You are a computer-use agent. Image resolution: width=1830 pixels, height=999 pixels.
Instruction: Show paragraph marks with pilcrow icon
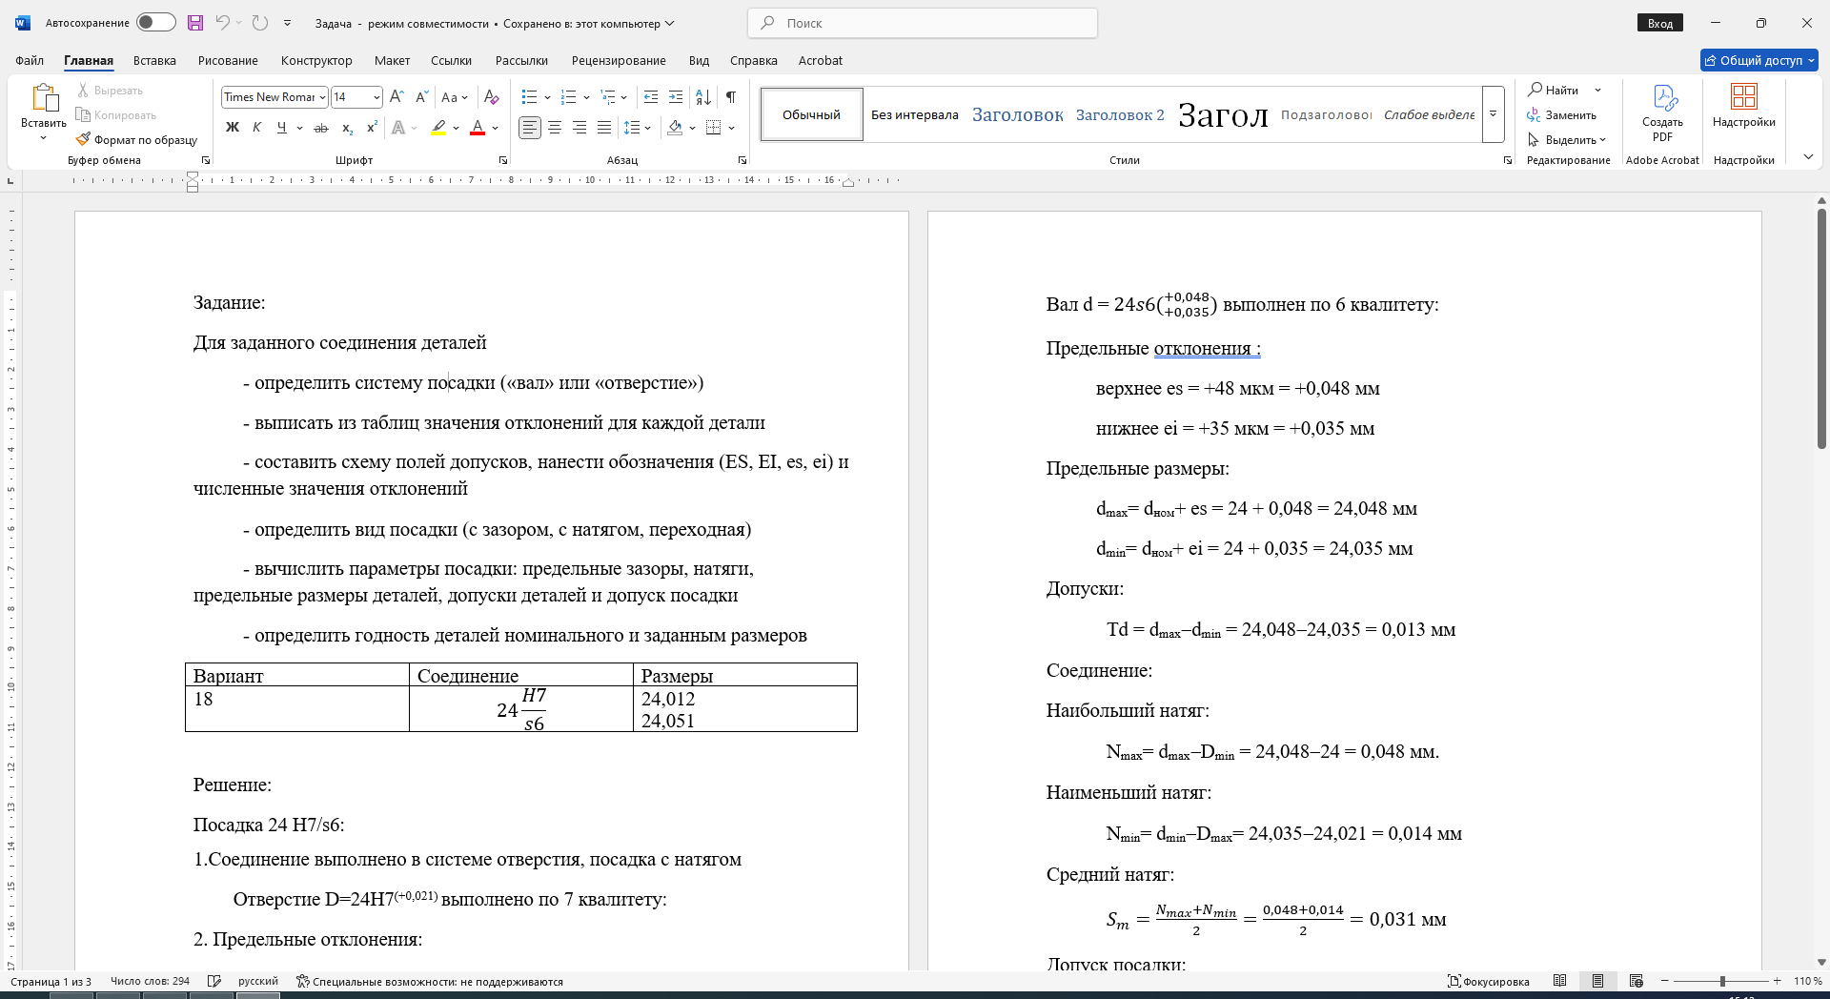[x=731, y=97]
